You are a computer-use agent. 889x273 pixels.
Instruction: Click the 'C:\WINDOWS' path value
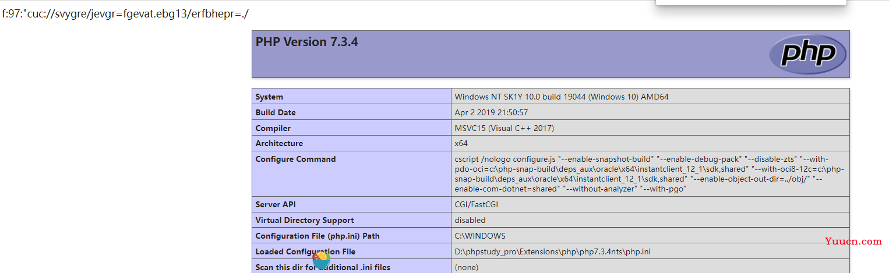[x=480, y=236]
